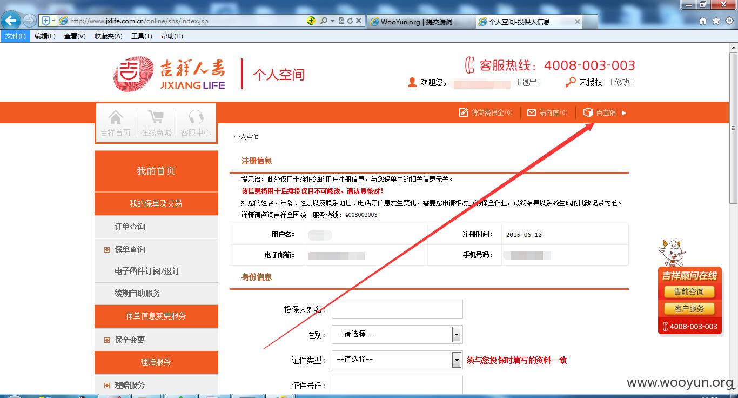Open the 帮助(H) menu
Screen dimensions: 738x398
[172, 36]
